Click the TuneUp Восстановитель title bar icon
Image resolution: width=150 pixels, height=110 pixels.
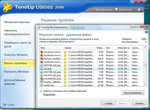point(39,27)
